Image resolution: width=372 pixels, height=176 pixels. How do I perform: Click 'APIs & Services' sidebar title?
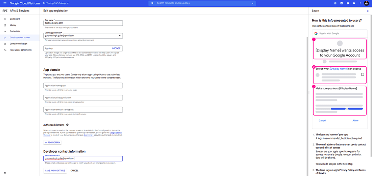[20, 11]
